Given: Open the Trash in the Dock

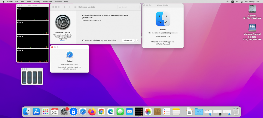Looking at the screenshot, I should point(236,111).
